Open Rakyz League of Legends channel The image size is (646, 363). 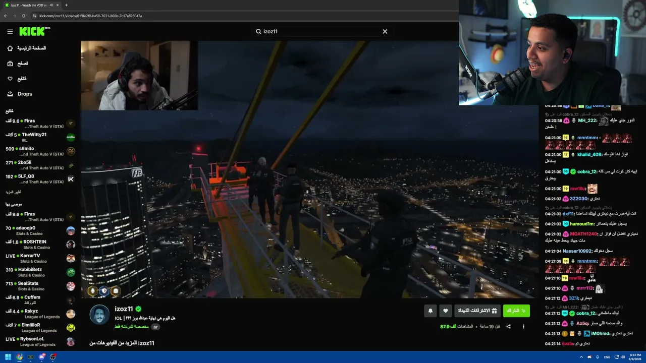[40, 314]
